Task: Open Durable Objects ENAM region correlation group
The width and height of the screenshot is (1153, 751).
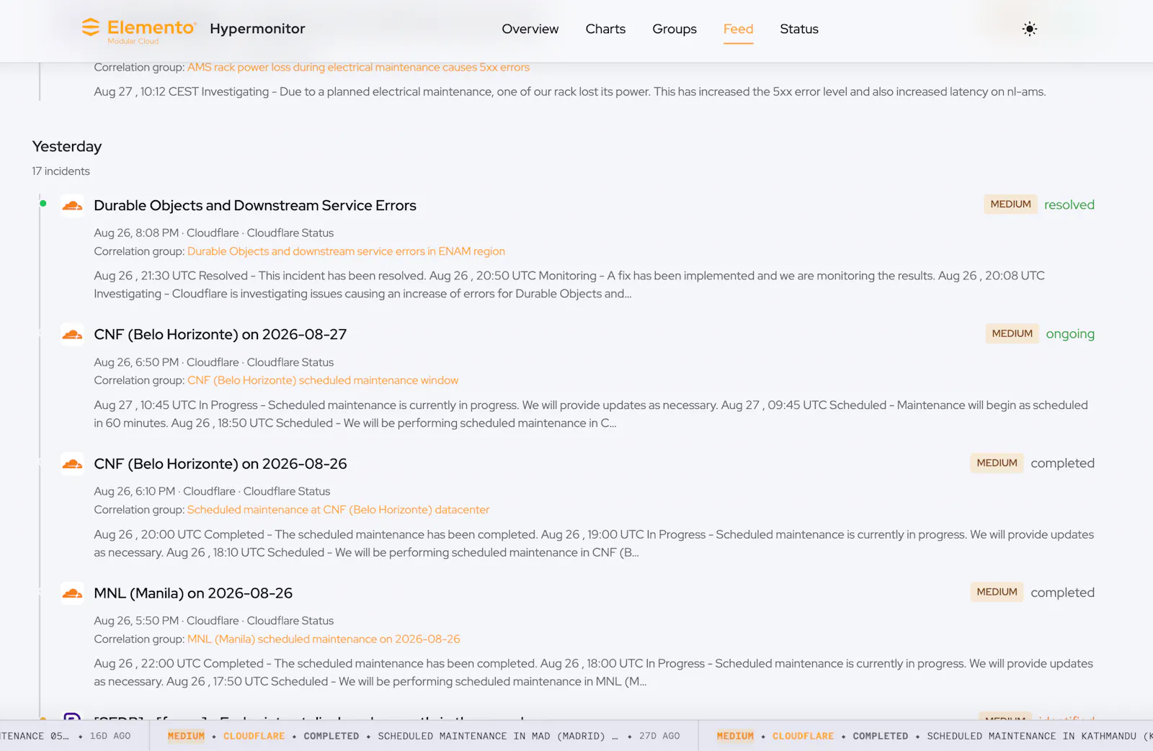Action: [x=346, y=251]
